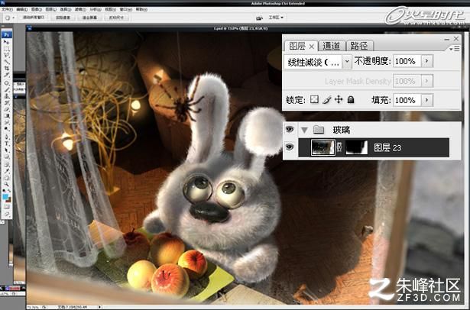Image resolution: width=470 pixels, height=310 pixels.
Task: Select the Crop tool
Action: click(6, 68)
